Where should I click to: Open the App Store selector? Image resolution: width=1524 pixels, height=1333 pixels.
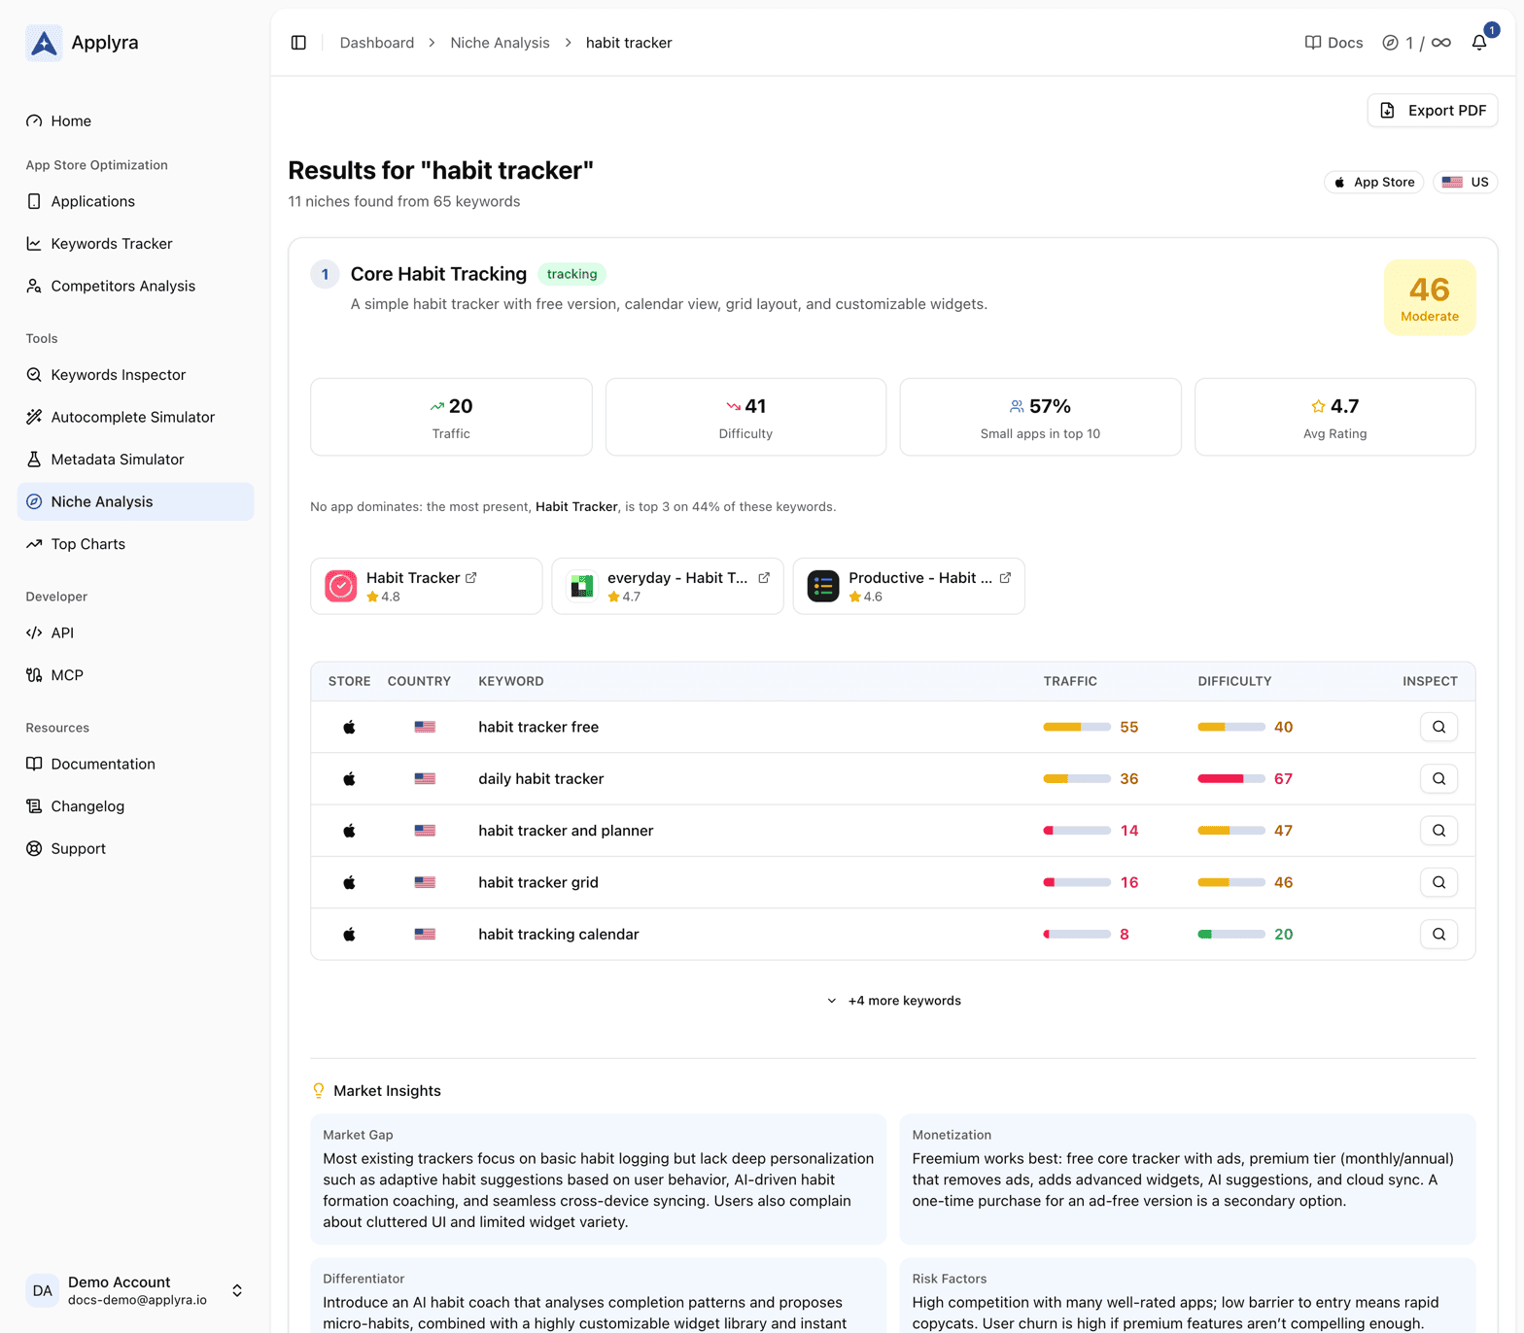click(1373, 182)
